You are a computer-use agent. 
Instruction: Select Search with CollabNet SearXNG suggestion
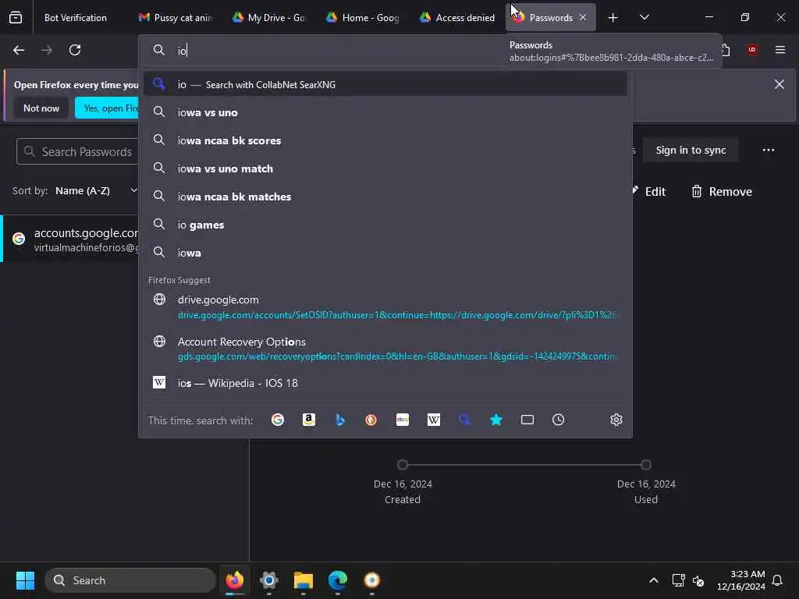pos(385,84)
